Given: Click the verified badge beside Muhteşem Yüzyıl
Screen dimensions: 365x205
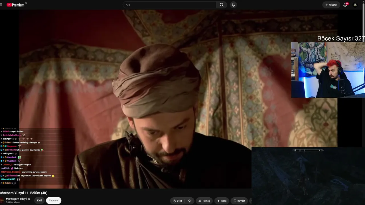Looking at the screenshot, I should pos(29,199).
